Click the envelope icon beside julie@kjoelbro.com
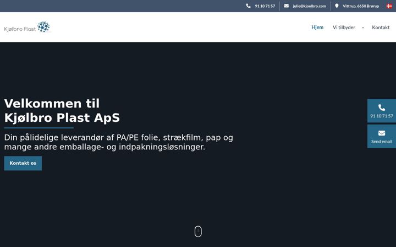 [x=286, y=6]
